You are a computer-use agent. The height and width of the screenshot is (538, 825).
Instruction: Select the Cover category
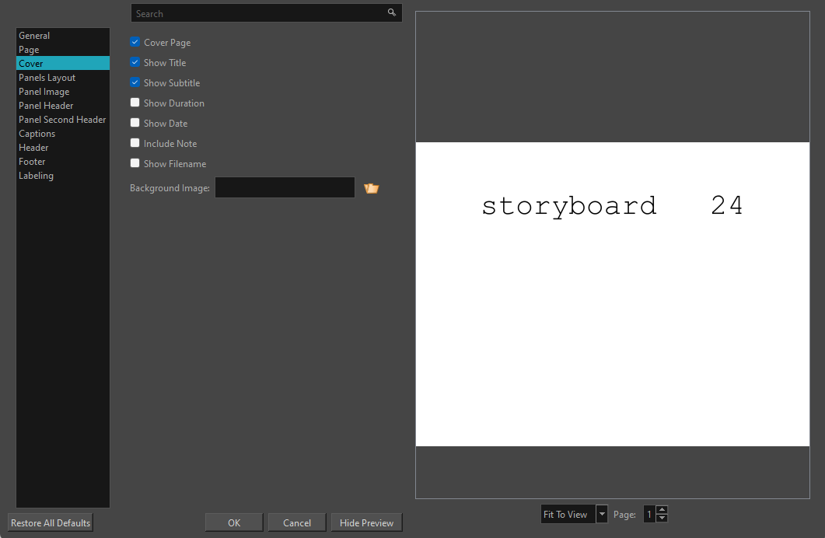(63, 63)
